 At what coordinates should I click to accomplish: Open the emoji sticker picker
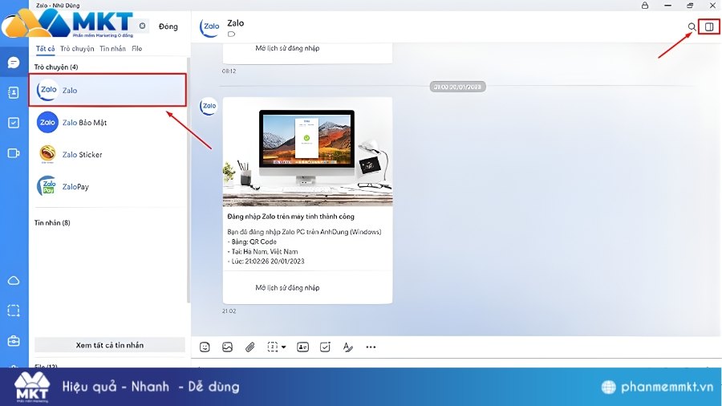[x=205, y=347]
